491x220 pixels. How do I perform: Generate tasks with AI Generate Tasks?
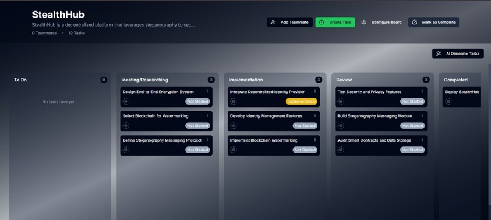click(458, 53)
